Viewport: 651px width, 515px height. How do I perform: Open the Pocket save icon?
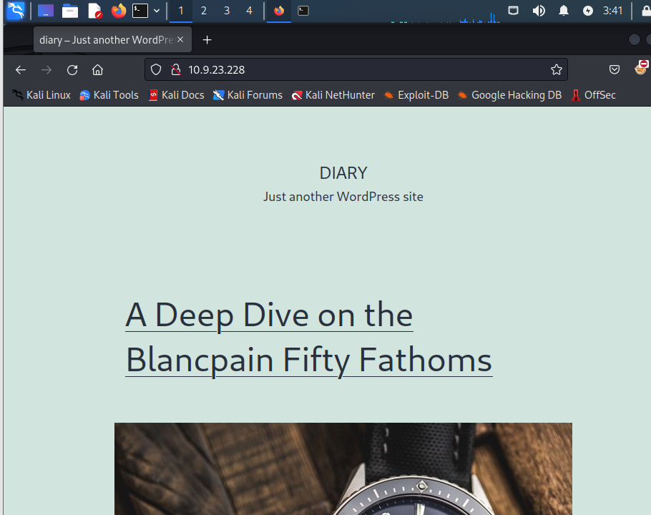click(x=615, y=69)
